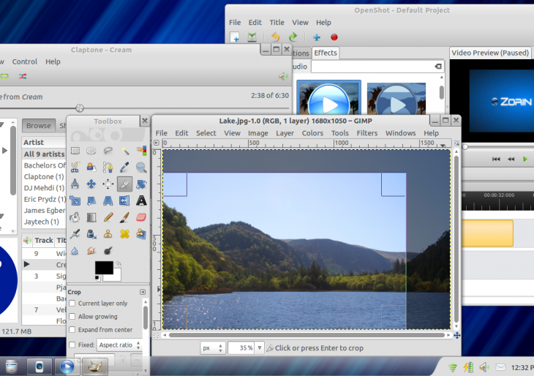Image resolution: width=534 pixels, height=376 pixels.
Task: Select the Rectangle Select tool in Toolbox
Action: point(75,151)
